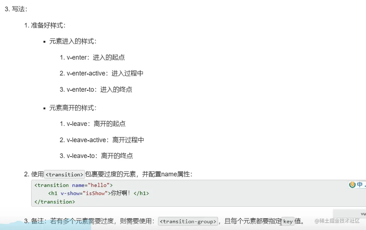The height and width of the screenshot is (230, 366).
Task: Click the green name="hello" attribute value
Action: tap(98, 185)
